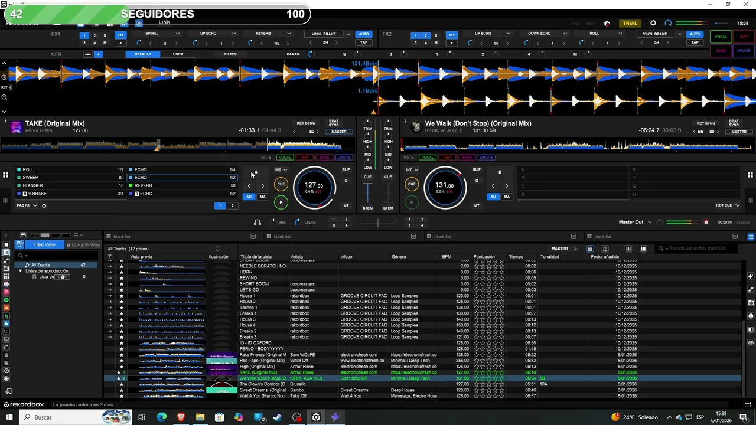Switch deck 2 loop to MA

506,197
